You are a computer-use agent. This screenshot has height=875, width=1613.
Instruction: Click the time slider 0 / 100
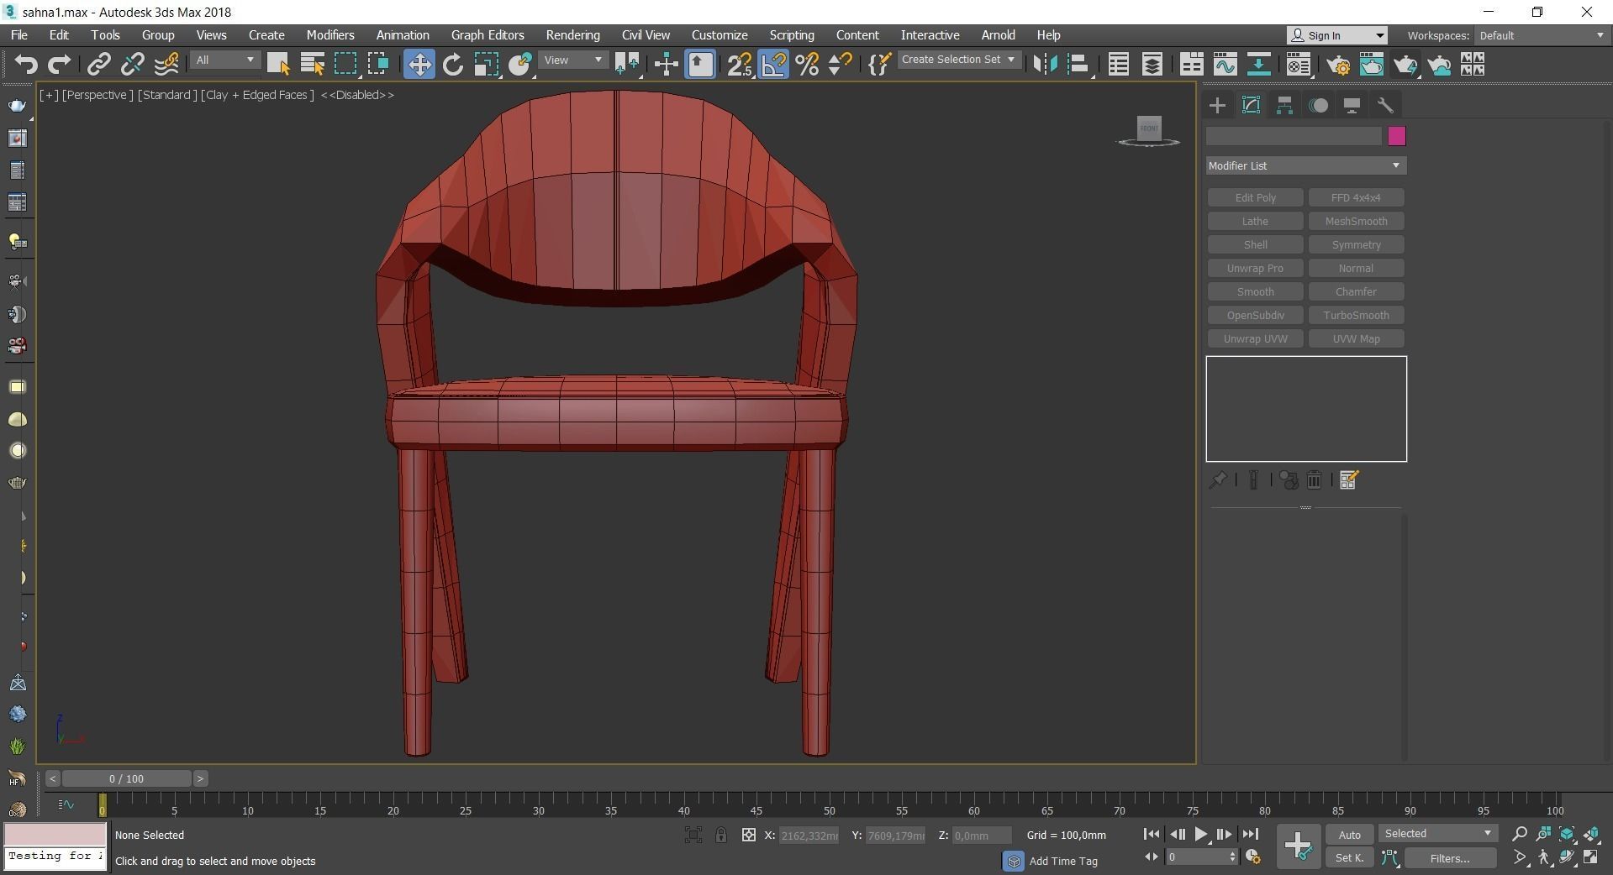[126, 779]
